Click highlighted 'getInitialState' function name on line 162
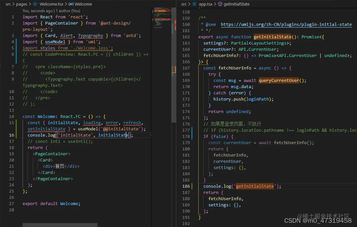 pyautogui.click(x=273, y=37)
